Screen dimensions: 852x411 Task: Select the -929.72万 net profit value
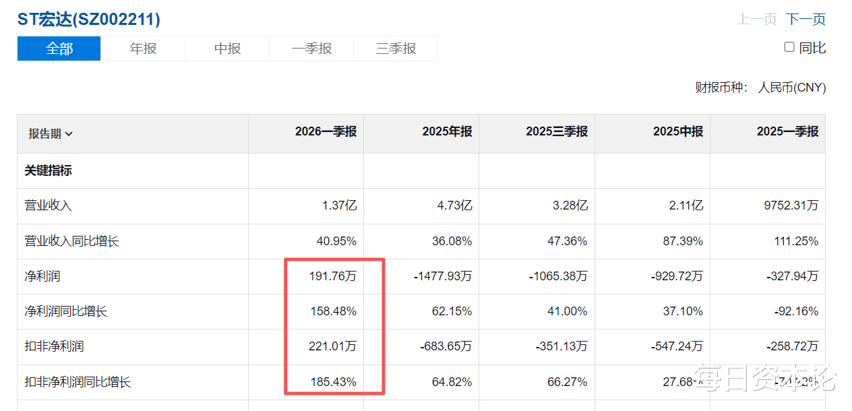click(677, 276)
